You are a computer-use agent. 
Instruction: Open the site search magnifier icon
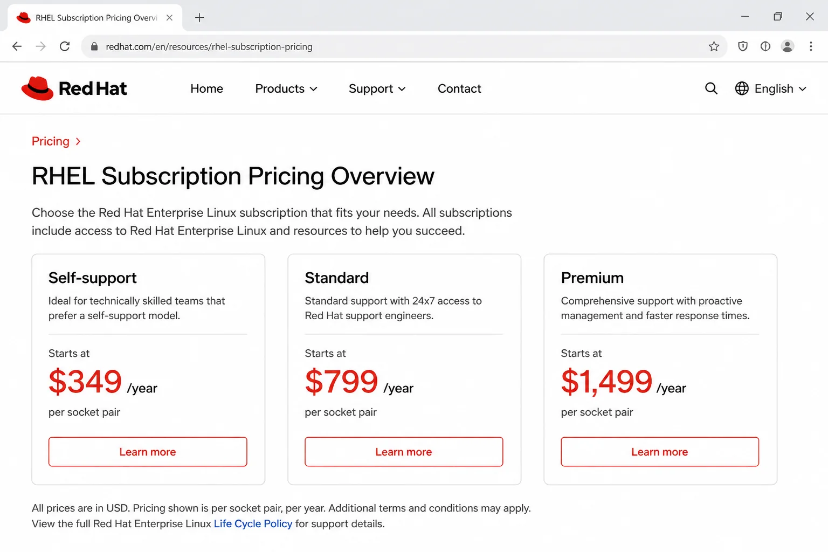(711, 88)
